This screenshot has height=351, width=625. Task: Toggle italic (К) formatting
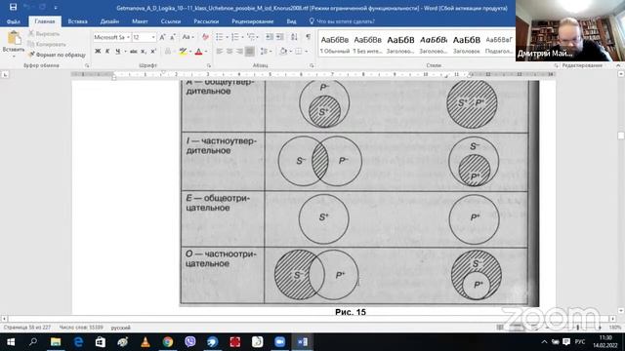point(107,52)
